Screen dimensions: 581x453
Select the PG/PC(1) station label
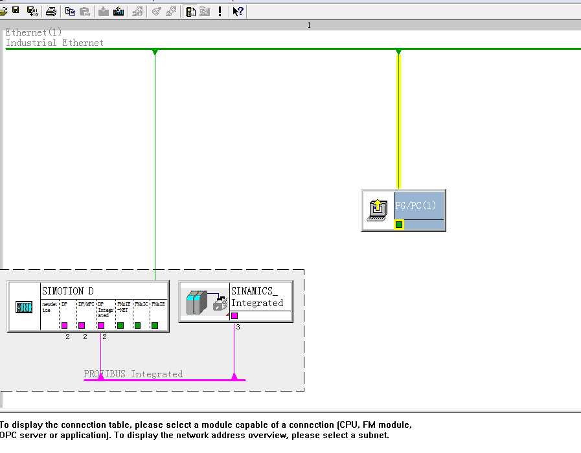415,205
